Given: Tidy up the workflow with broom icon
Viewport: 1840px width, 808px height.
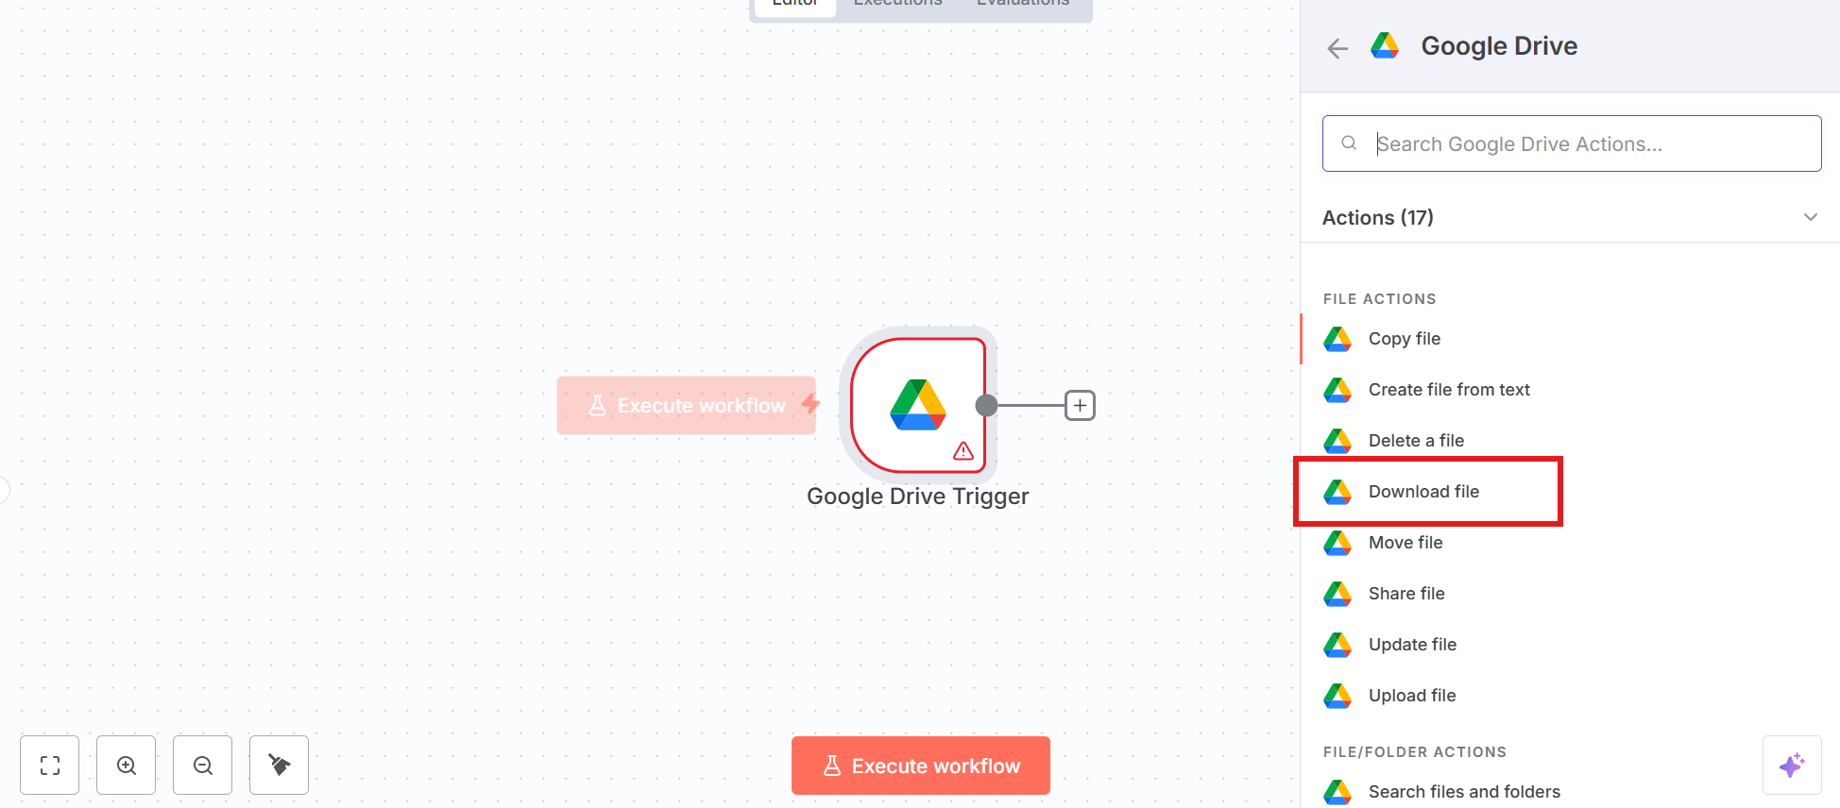Looking at the screenshot, I should pyautogui.click(x=280, y=766).
